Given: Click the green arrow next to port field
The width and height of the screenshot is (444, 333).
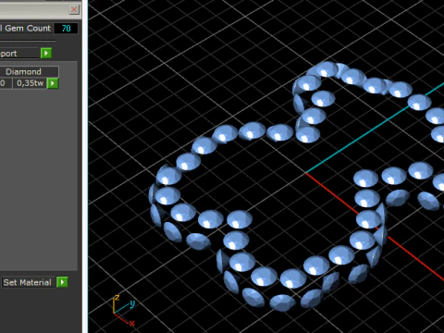Looking at the screenshot, I should coord(46,53).
